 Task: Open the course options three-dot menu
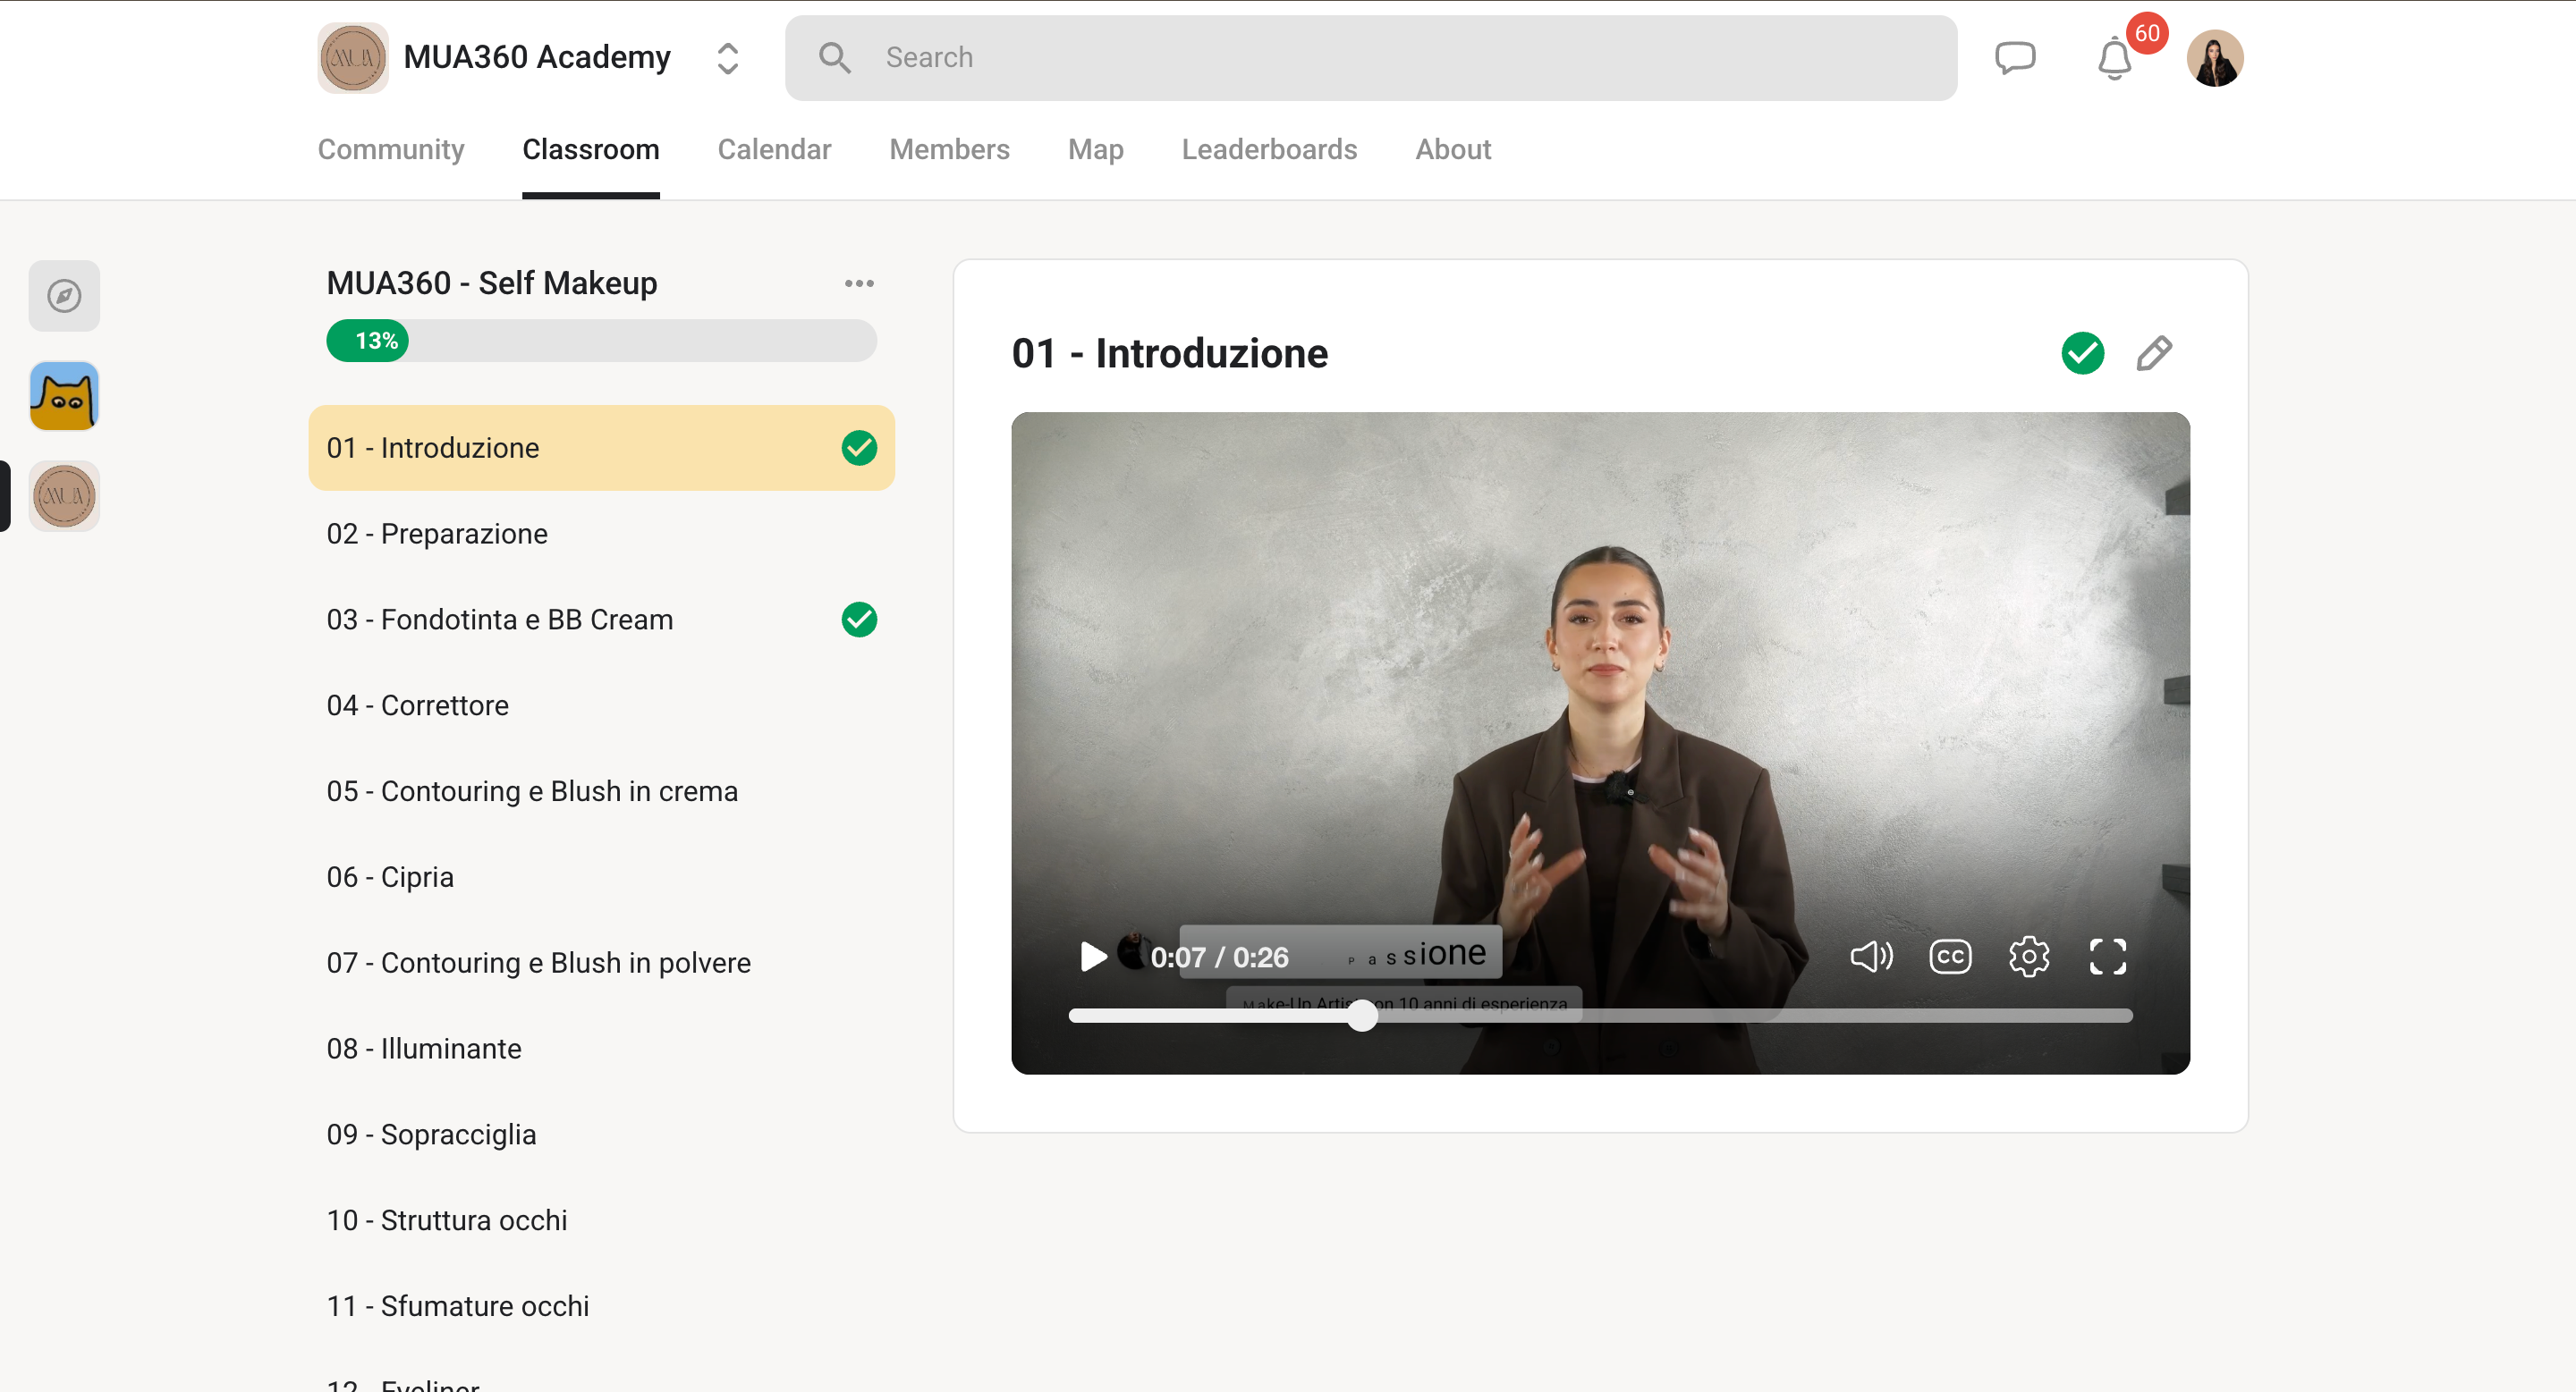(x=859, y=283)
